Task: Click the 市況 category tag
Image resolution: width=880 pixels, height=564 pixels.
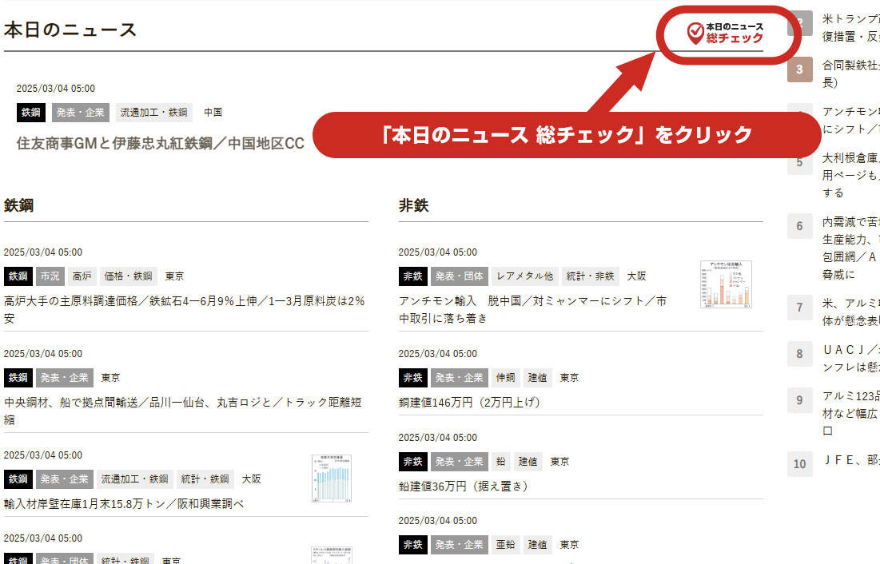Action: pos(50,276)
